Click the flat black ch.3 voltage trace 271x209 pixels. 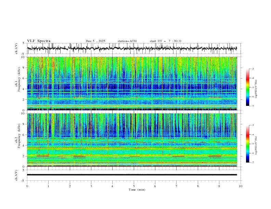click(x=132, y=175)
